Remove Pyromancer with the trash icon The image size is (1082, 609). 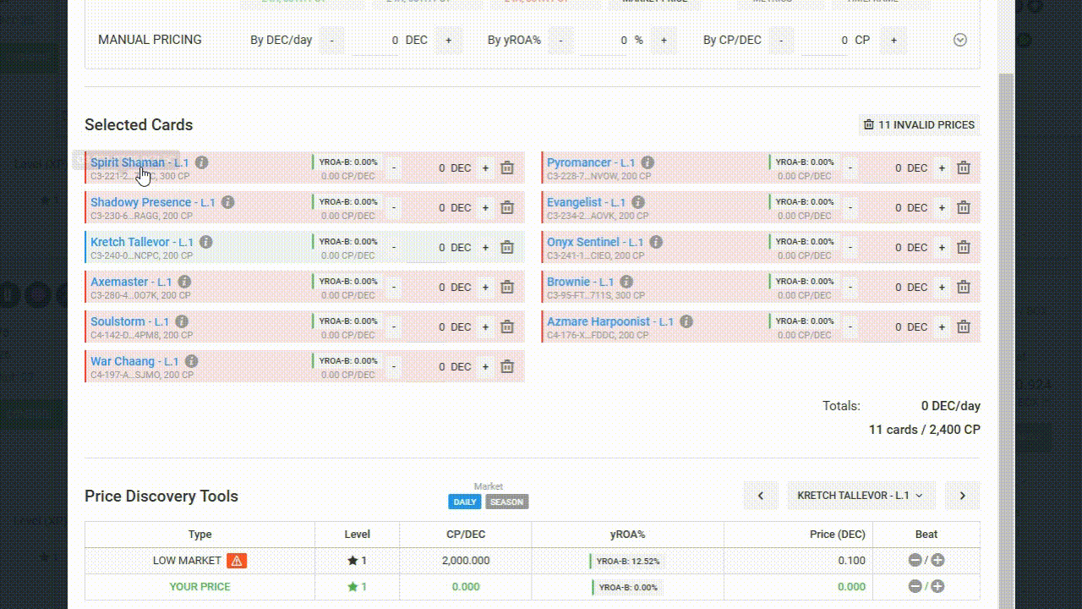(x=964, y=167)
